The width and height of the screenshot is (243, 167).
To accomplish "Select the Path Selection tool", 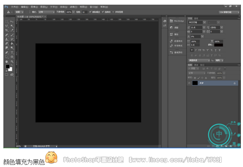I will point(7,57).
